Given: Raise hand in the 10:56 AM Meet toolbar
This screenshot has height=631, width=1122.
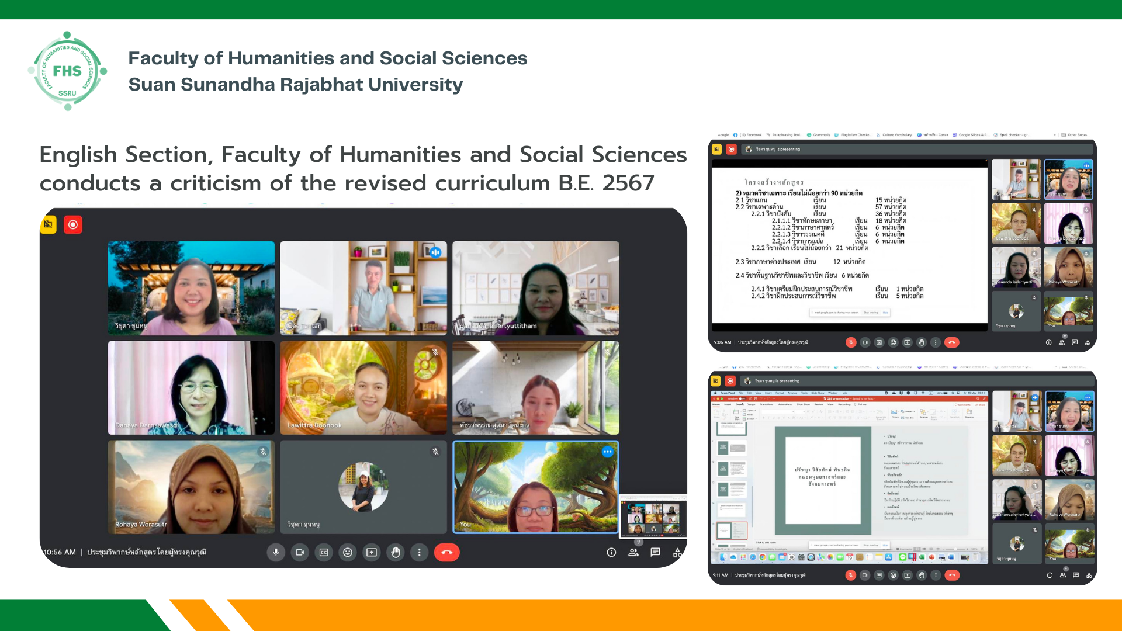Looking at the screenshot, I should [x=396, y=552].
